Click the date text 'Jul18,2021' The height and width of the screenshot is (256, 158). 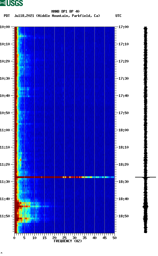pyautogui.click(x=24, y=16)
